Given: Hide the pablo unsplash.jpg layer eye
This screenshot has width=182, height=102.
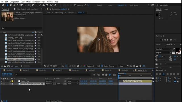Looking at the screenshot, I should [2, 84].
